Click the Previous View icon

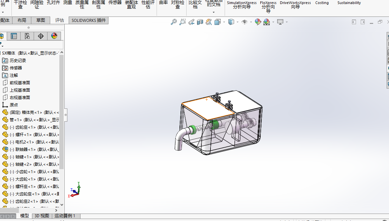click(x=191, y=22)
